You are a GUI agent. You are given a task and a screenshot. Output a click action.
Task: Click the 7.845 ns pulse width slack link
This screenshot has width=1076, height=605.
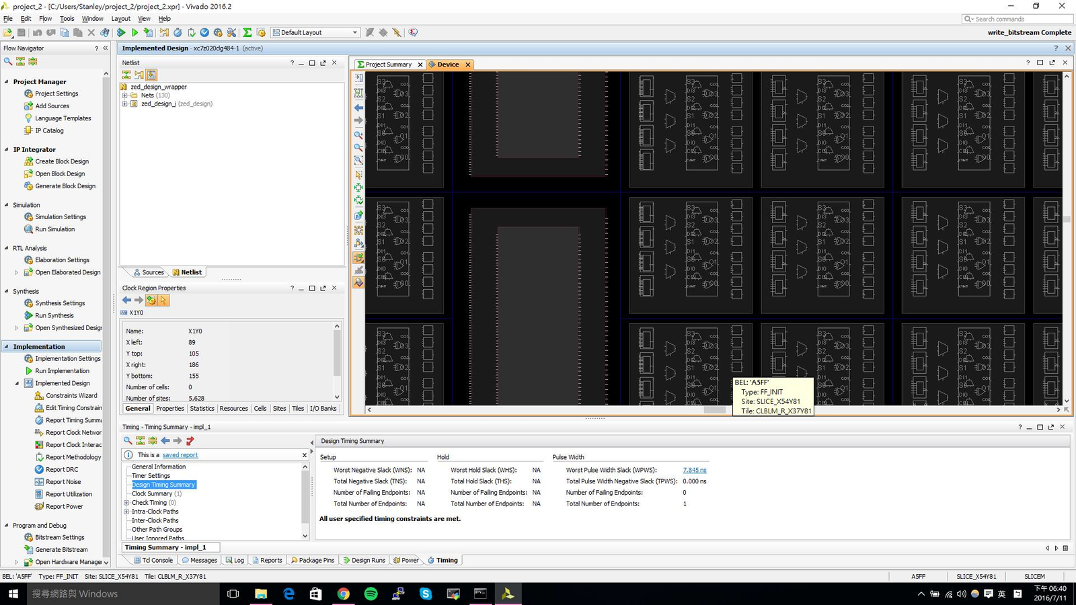tap(695, 470)
